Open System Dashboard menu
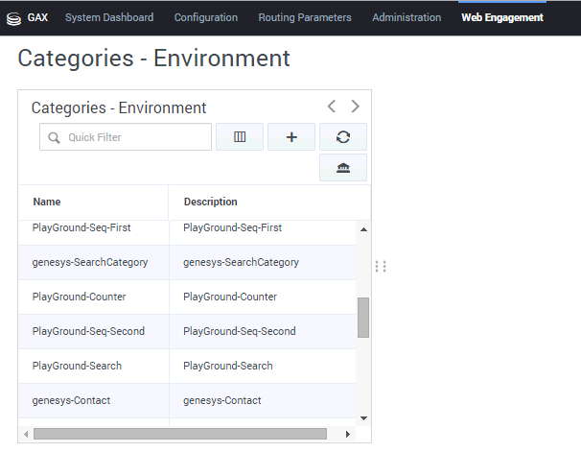 (x=109, y=17)
